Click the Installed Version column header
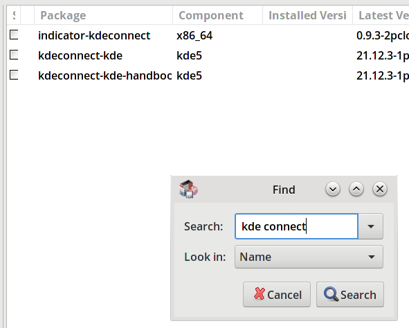Screen dimensions: 409x328 [307, 15]
